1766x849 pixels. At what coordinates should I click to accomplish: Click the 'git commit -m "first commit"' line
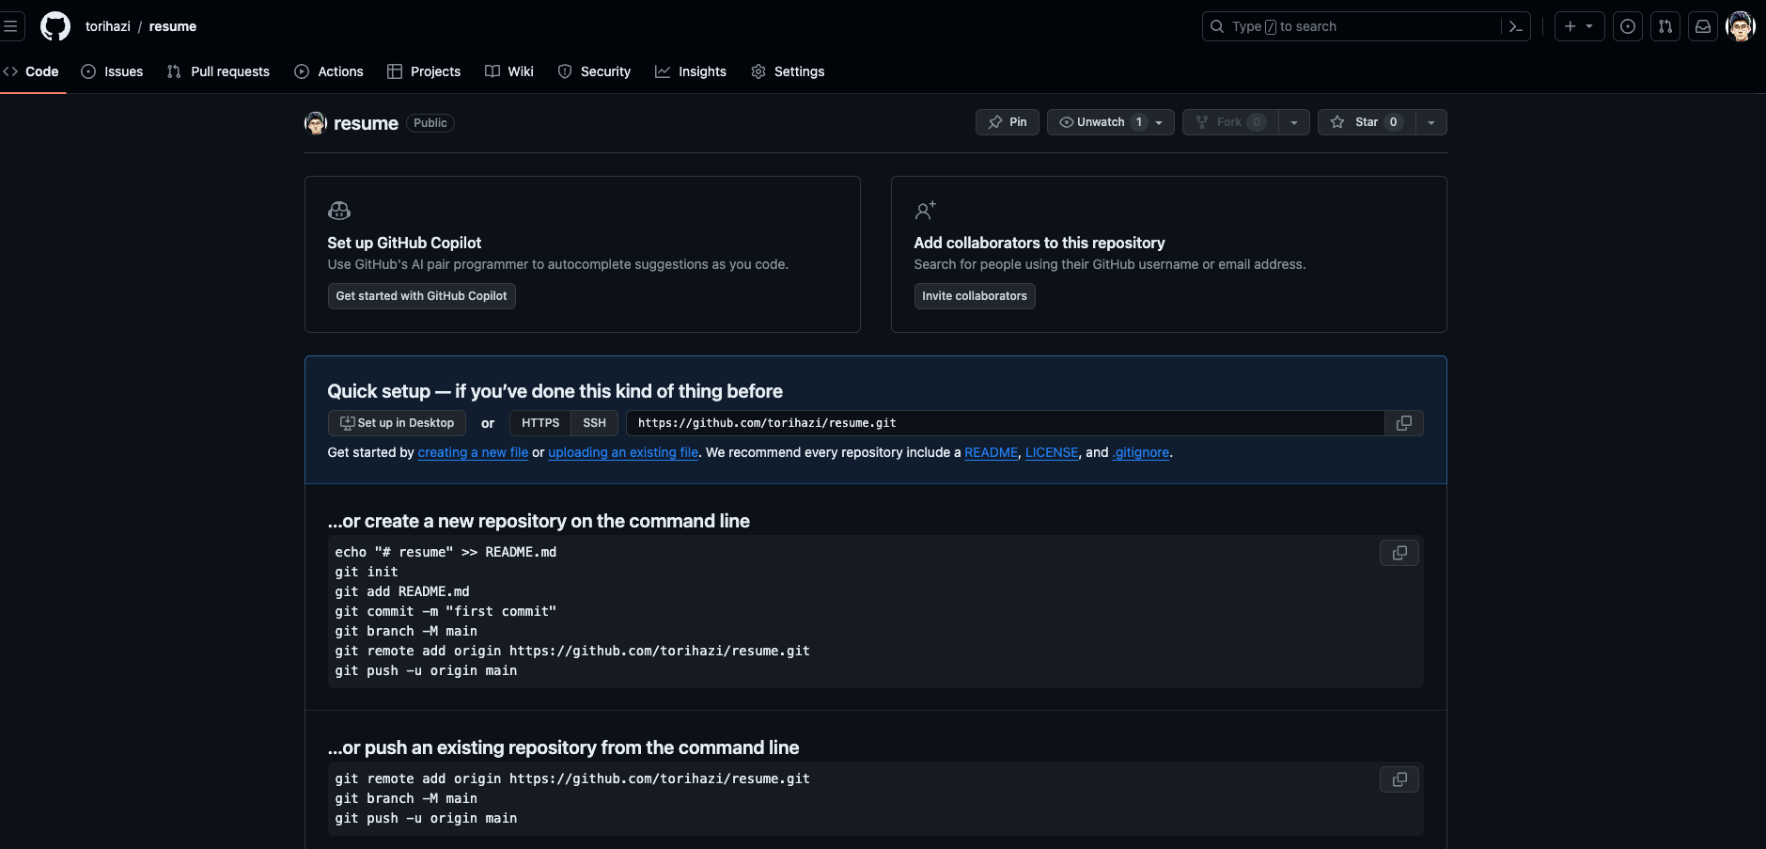445,611
